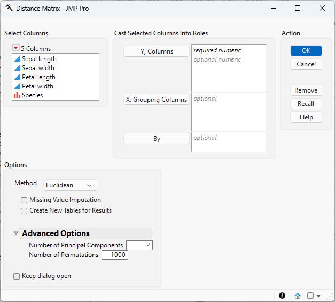Select the Species nominal column
The height and width of the screenshot is (302, 335).
(32, 95)
